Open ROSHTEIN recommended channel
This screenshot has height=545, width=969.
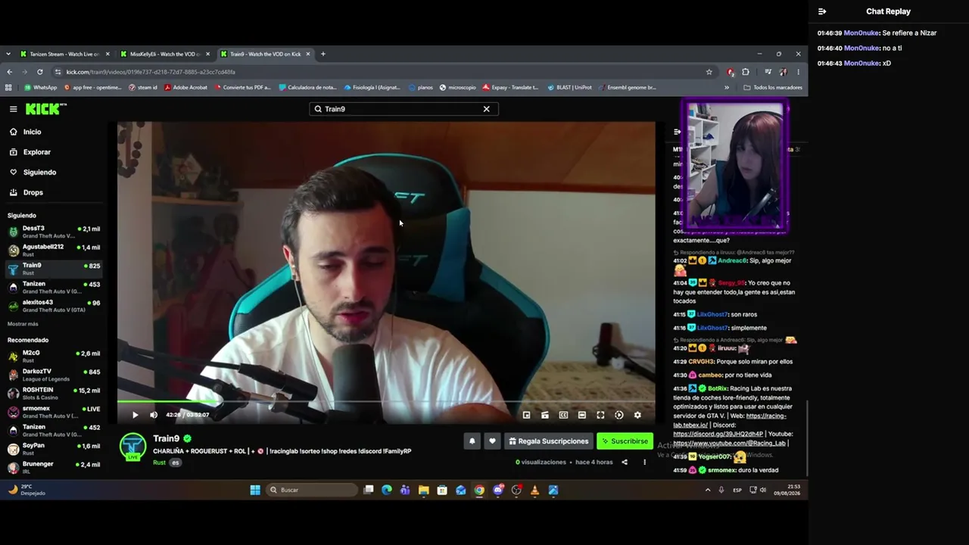point(53,393)
